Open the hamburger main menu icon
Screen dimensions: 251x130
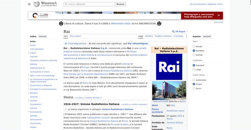click(29, 4)
